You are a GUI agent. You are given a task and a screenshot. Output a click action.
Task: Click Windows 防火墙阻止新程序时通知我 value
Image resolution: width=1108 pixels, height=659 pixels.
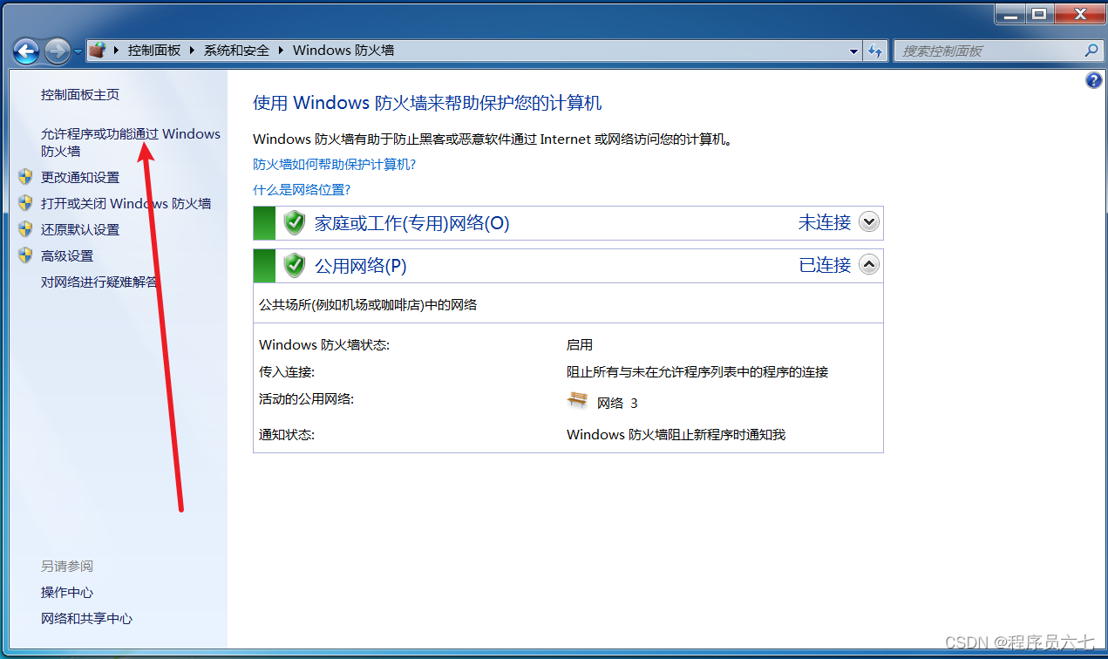tap(676, 434)
